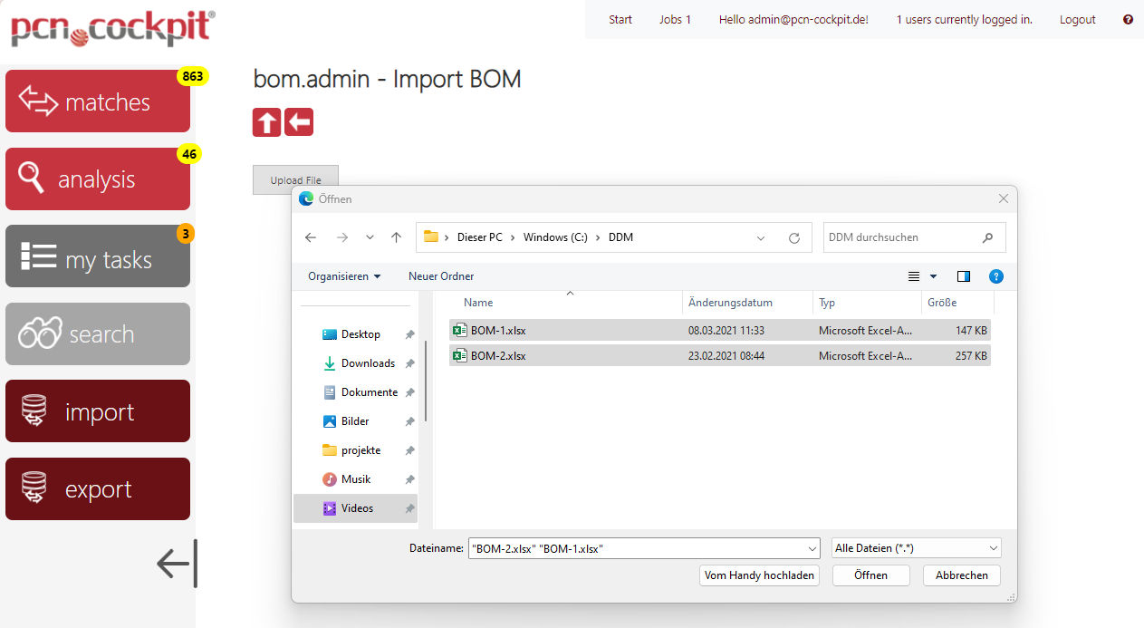
Task: Click the Vom Handy hochladen button
Action: pyautogui.click(x=759, y=575)
